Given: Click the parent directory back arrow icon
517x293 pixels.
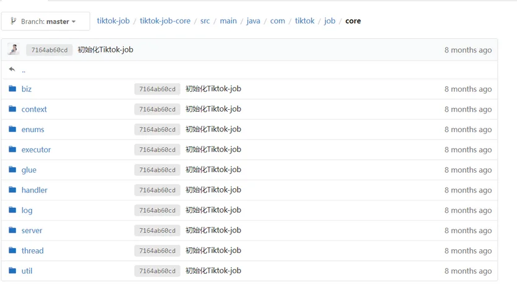Looking at the screenshot, I should pyautogui.click(x=12, y=70).
